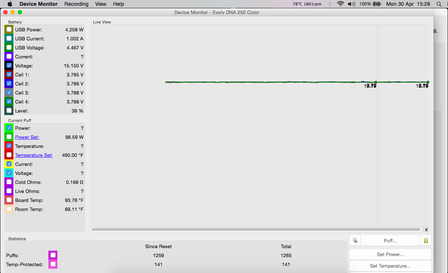Image resolution: width=448 pixels, height=273 pixels.
Task: Click the volume icon in menu bar
Action: [351, 4]
